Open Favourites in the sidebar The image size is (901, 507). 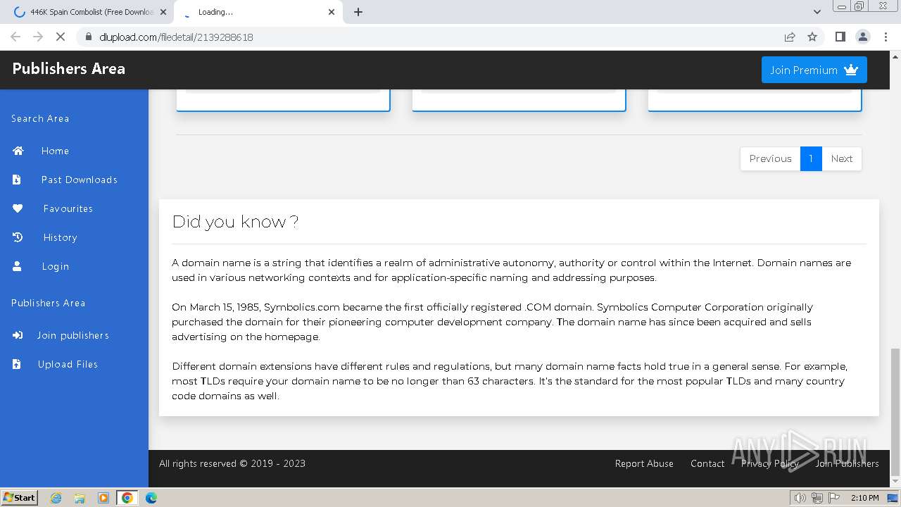68,208
